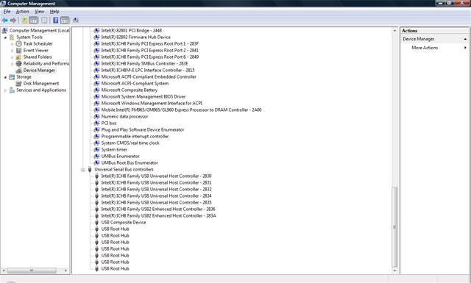Expand the Shared Folders node
The height and width of the screenshot is (283, 471).
click(12, 57)
